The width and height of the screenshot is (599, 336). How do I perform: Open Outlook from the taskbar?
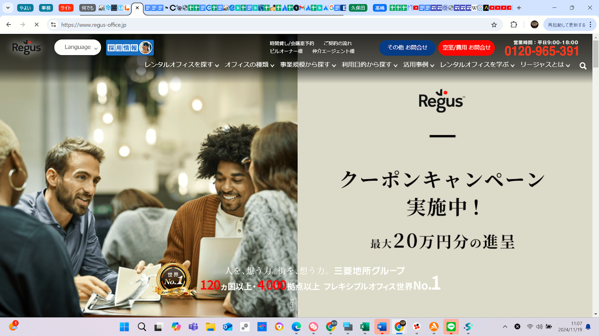point(228,327)
